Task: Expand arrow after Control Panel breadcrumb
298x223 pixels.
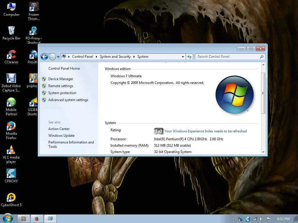Action: (97, 57)
